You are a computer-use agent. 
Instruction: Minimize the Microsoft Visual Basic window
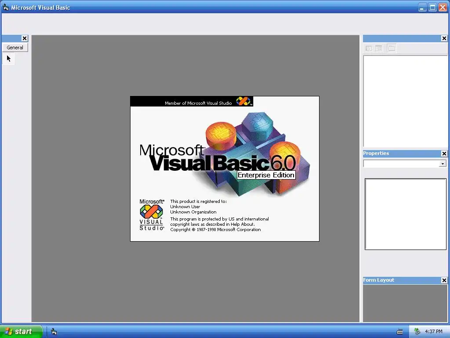[x=421, y=7]
